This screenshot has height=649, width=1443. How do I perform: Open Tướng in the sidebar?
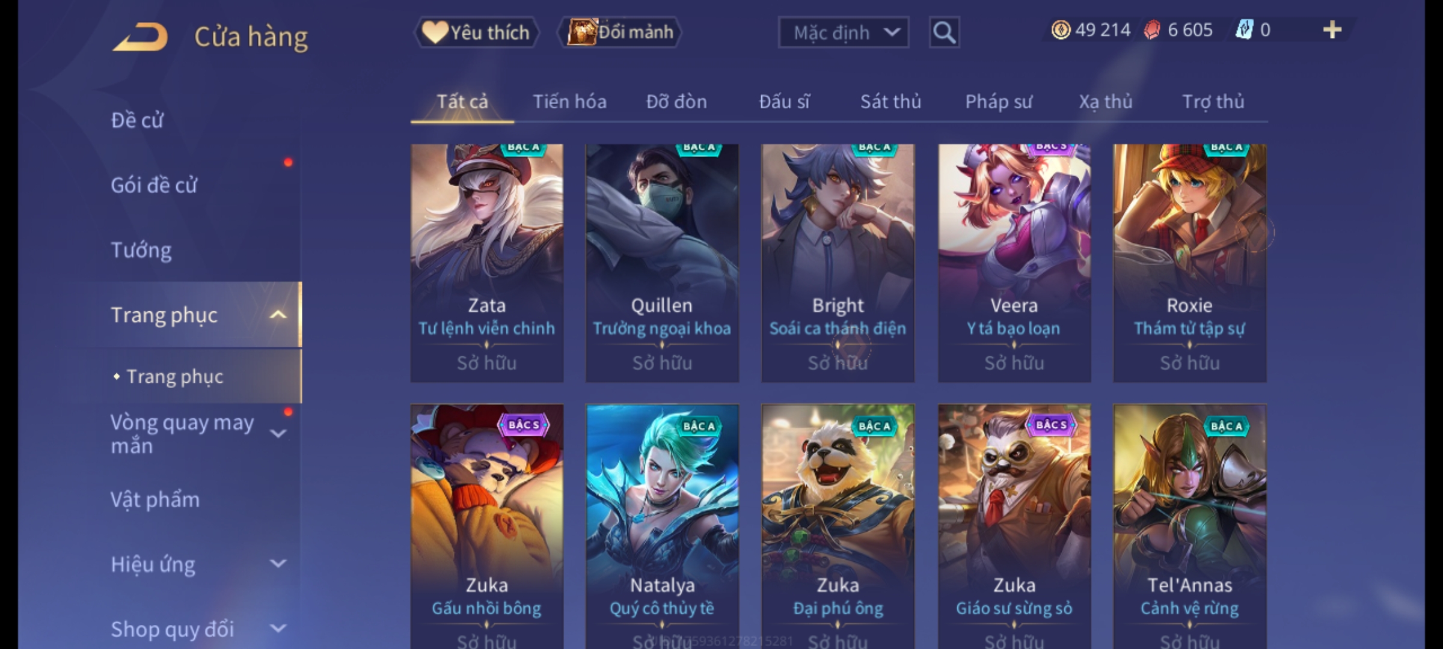141,250
